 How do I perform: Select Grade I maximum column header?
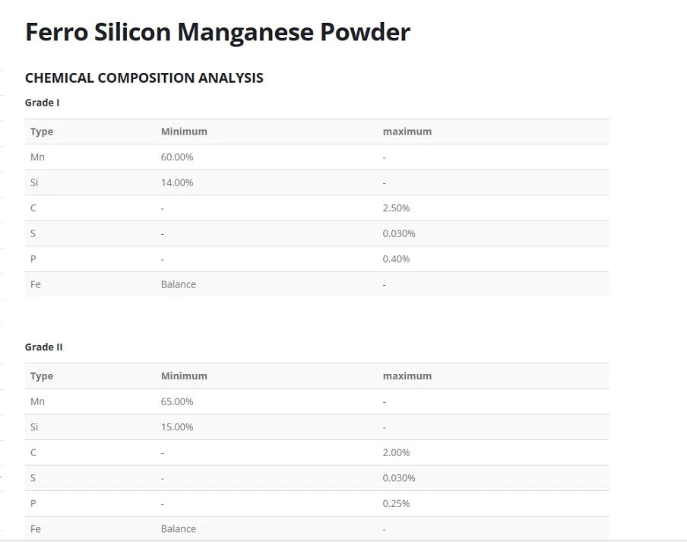pos(407,132)
